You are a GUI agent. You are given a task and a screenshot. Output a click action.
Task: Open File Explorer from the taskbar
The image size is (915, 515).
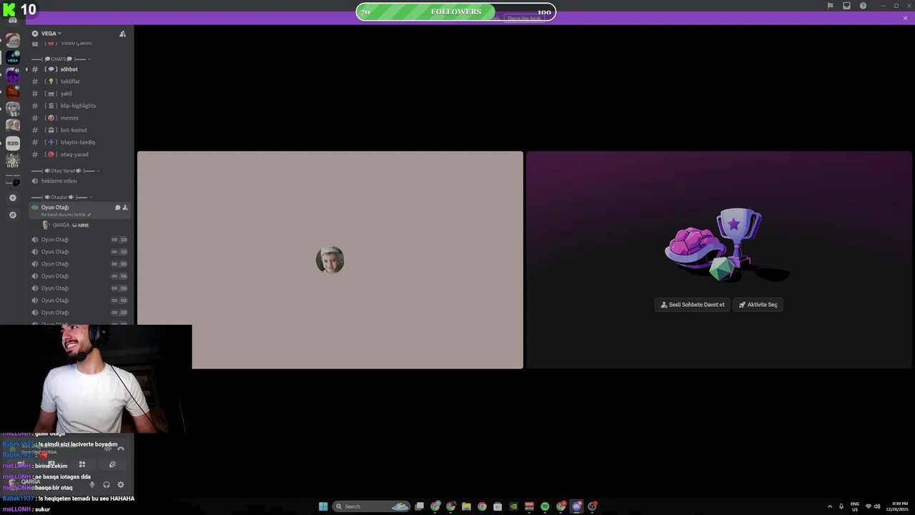click(x=466, y=506)
